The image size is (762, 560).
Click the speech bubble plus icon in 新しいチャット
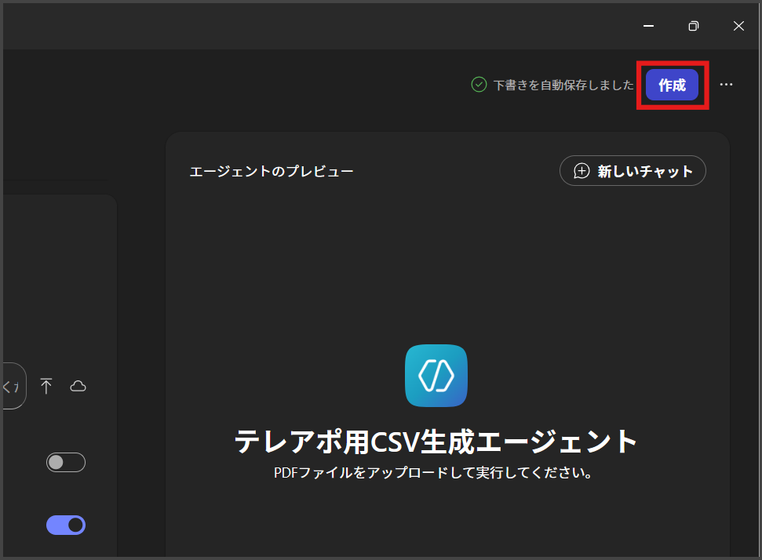tap(582, 171)
